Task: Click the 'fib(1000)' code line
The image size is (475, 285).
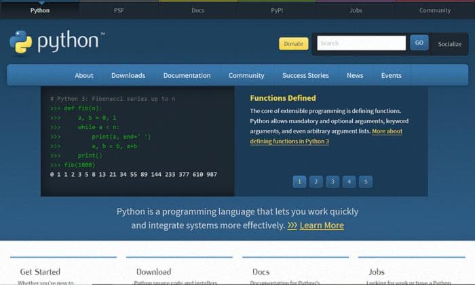Action: 79,165
